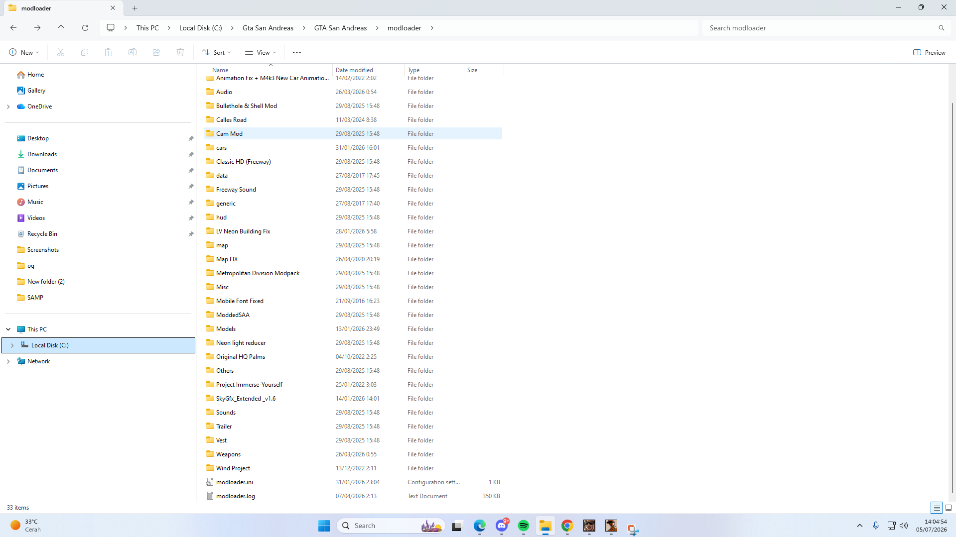Click the Cut scissors icon in toolbar
This screenshot has height=537, width=956.
(x=61, y=52)
